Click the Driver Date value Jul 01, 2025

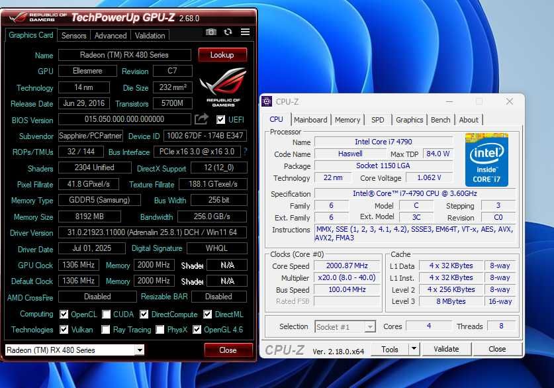[x=92, y=248]
